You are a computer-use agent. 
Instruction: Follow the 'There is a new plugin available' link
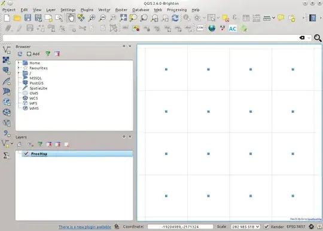coord(85,227)
